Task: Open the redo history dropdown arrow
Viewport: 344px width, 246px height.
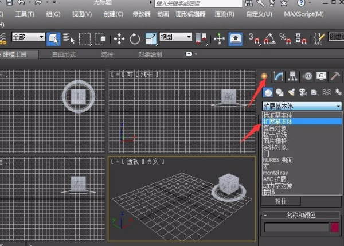Action: pos(47,3)
